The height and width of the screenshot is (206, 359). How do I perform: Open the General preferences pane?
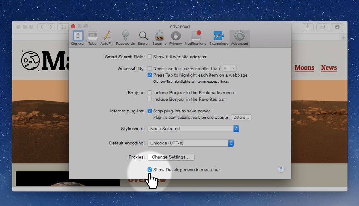click(78, 38)
